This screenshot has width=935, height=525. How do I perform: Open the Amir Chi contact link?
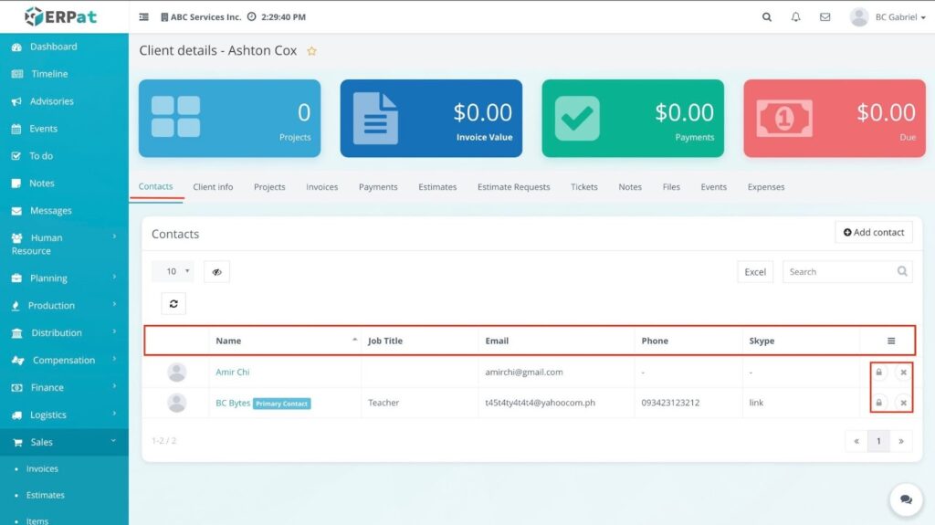tap(232, 373)
